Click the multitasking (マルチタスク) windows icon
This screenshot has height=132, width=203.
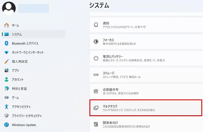[x=96, y=108]
